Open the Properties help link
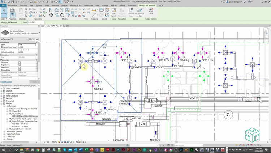 [6, 82]
